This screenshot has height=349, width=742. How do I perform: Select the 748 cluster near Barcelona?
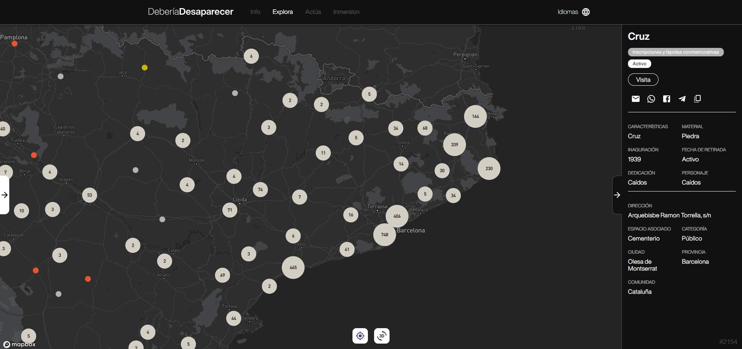coord(385,235)
